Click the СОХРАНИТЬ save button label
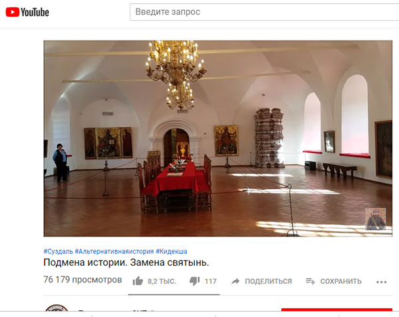This screenshot has height=317, width=399. coord(340,281)
